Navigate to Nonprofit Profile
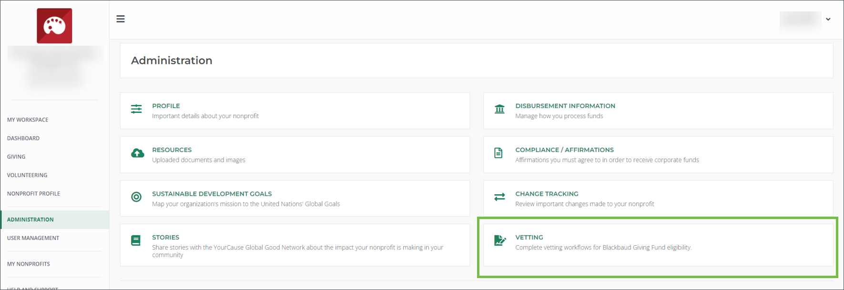Image resolution: width=844 pixels, height=290 pixels. coord(33,194)
